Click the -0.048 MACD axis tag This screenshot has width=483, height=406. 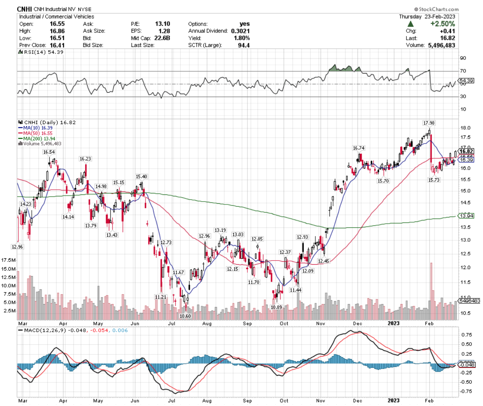point(467,365)
